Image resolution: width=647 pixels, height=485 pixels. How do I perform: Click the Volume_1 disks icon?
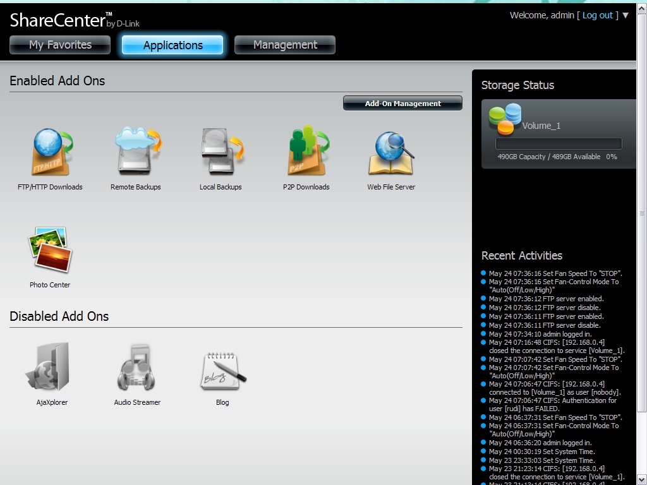(505, 119)
